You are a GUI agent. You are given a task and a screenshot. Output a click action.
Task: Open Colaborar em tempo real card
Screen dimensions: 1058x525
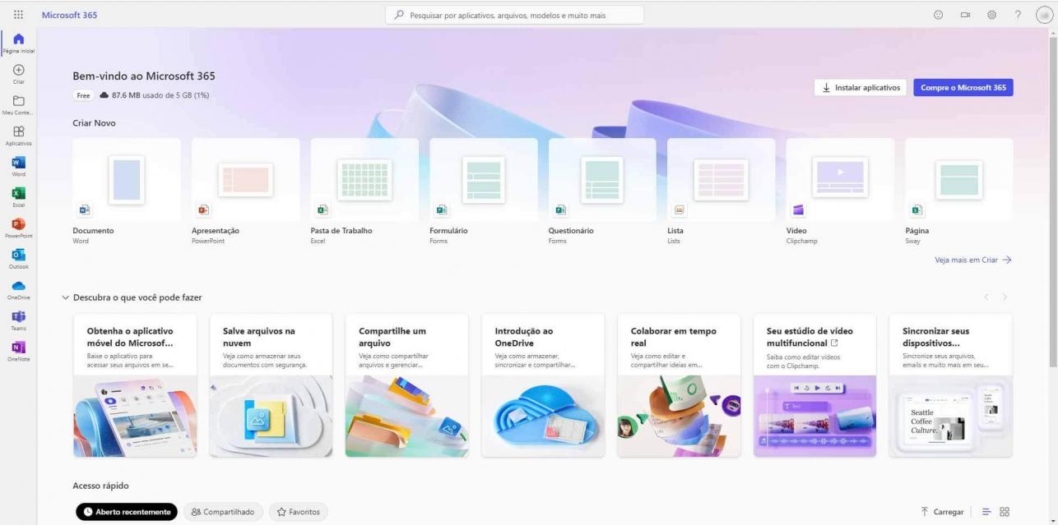(679, 385)
